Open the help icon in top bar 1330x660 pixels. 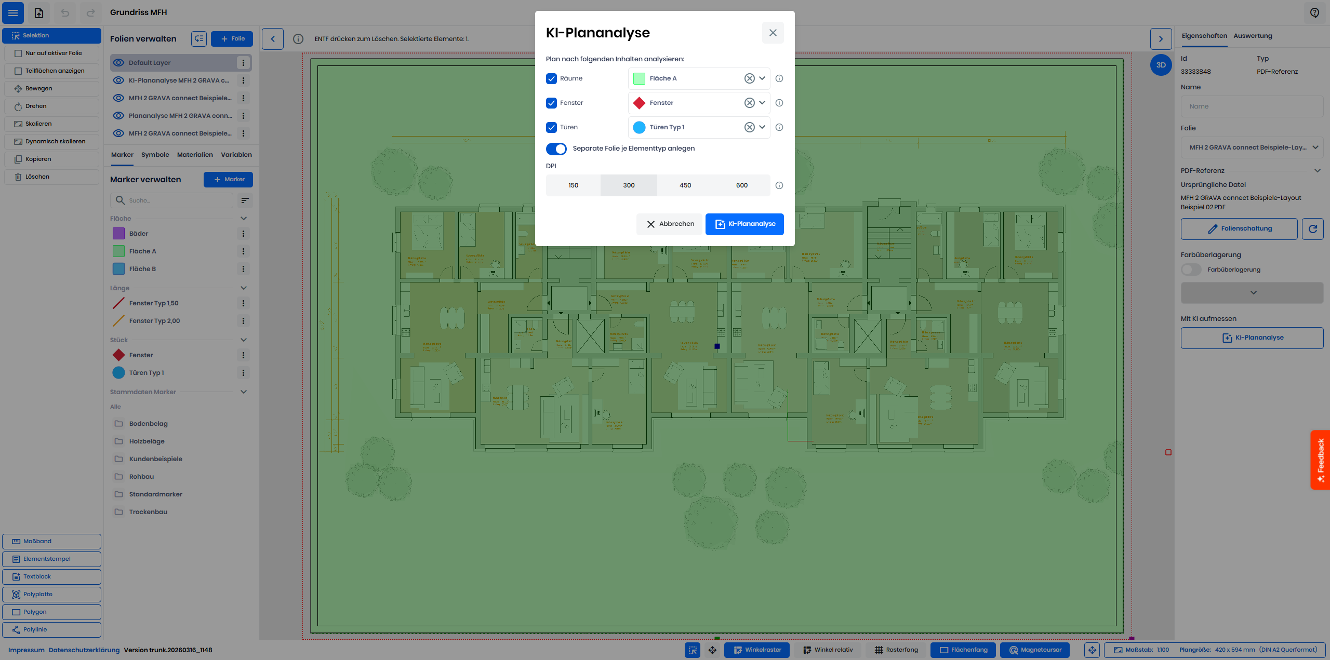point(1314,12)
